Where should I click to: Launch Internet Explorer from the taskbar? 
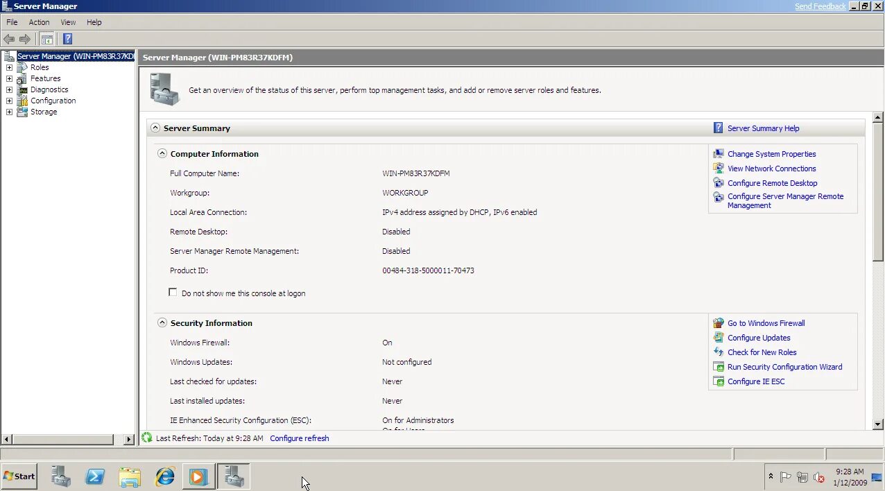click(165, 476)
